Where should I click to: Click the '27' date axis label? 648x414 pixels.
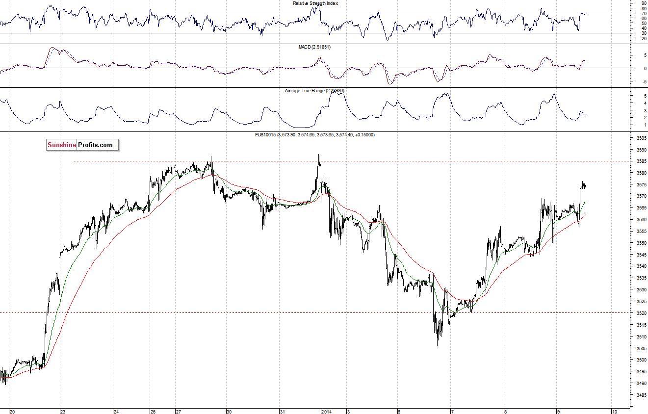click(x=179, y=412)
